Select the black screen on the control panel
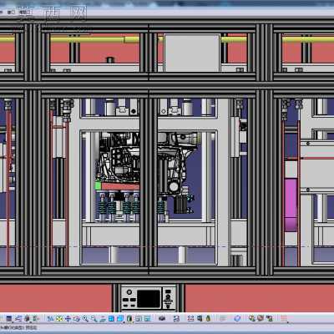This screenshot has width=334, height=334. coord(149,299)
